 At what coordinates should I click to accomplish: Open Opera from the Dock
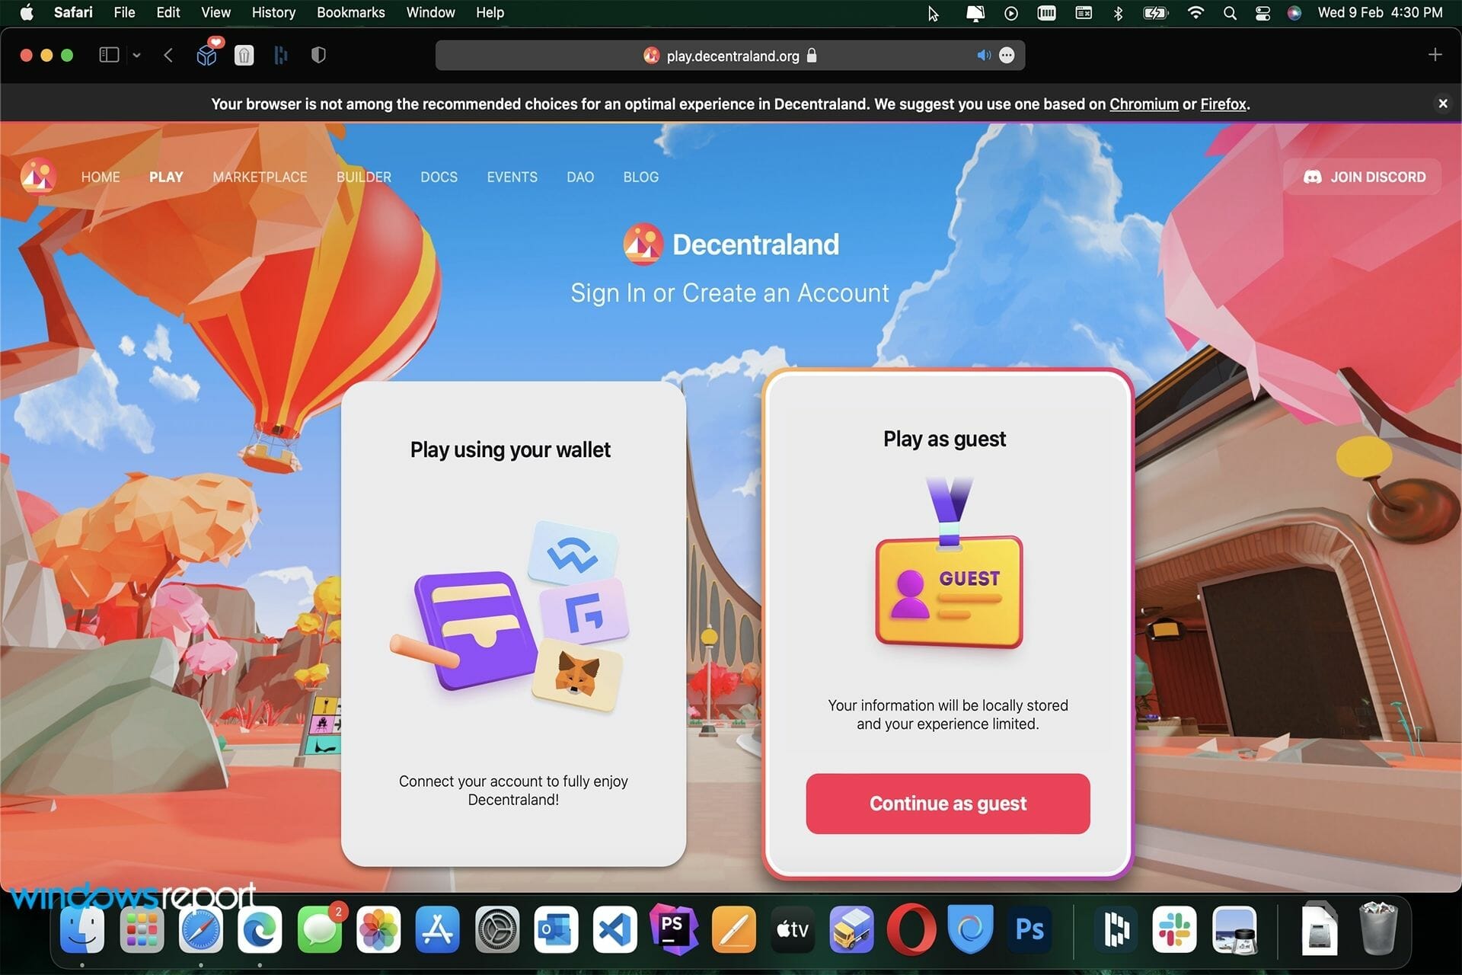(x=911, y=929)
